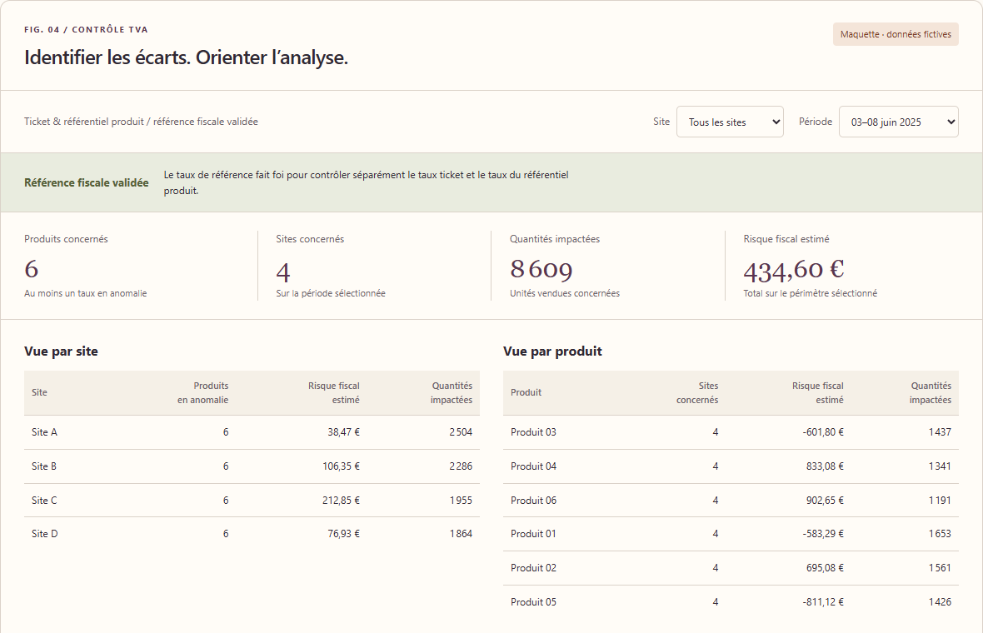Viewport: 983px width, 633px height.
Task: Click 'Risque fiscal estimé' header in Vue par produit
Action: click(x=818, y=393)
